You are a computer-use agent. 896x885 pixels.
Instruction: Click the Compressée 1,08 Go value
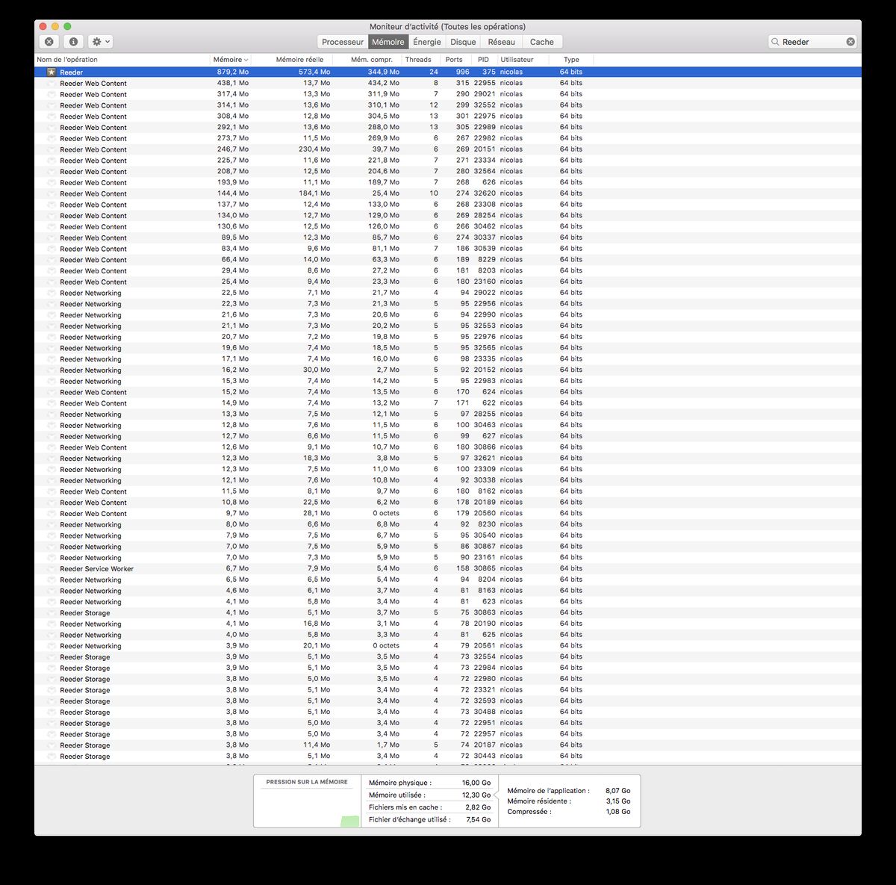tap(617, 812)
